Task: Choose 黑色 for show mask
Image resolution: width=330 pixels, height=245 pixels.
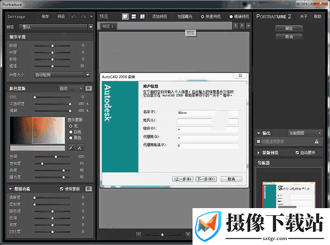Action: pyautogui.click(x=71, y=138)
